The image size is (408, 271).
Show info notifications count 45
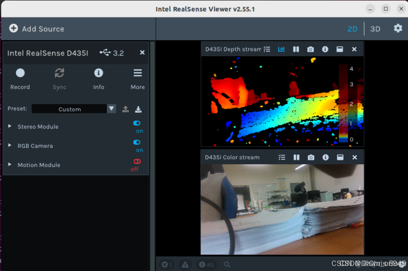click(206, 265)
